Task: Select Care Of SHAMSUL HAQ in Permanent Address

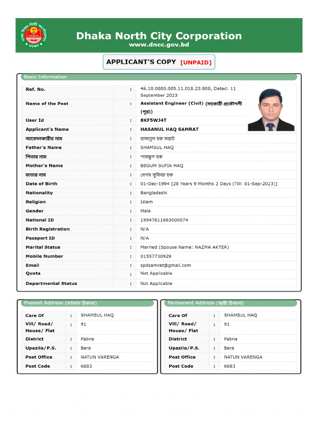Action: coord(241,315)
